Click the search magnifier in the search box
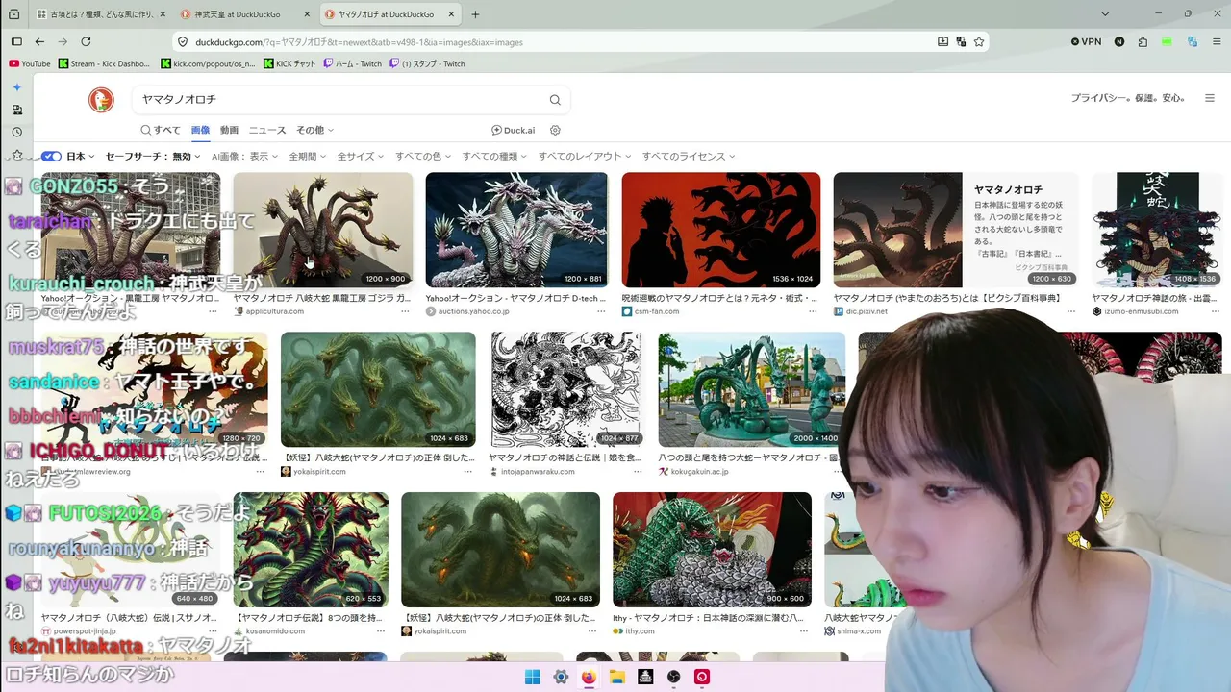The image size is (1231, 692). (555, 100)
